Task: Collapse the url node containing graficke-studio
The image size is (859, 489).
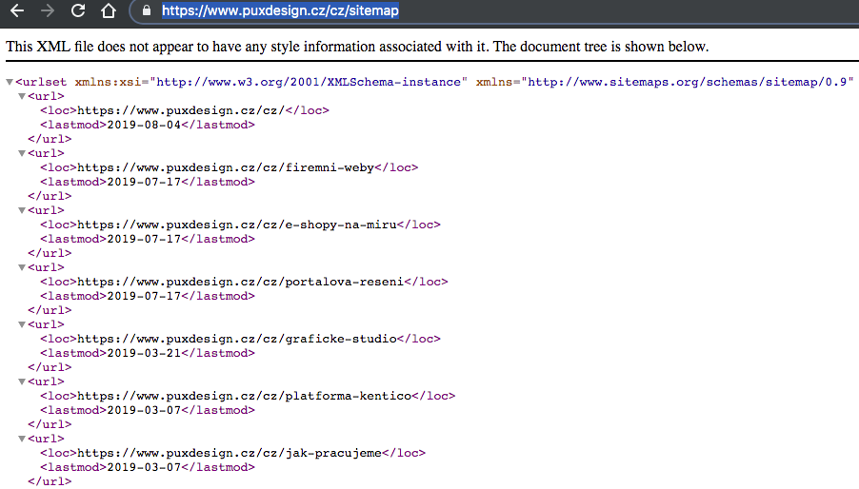Action: point(22,324)
